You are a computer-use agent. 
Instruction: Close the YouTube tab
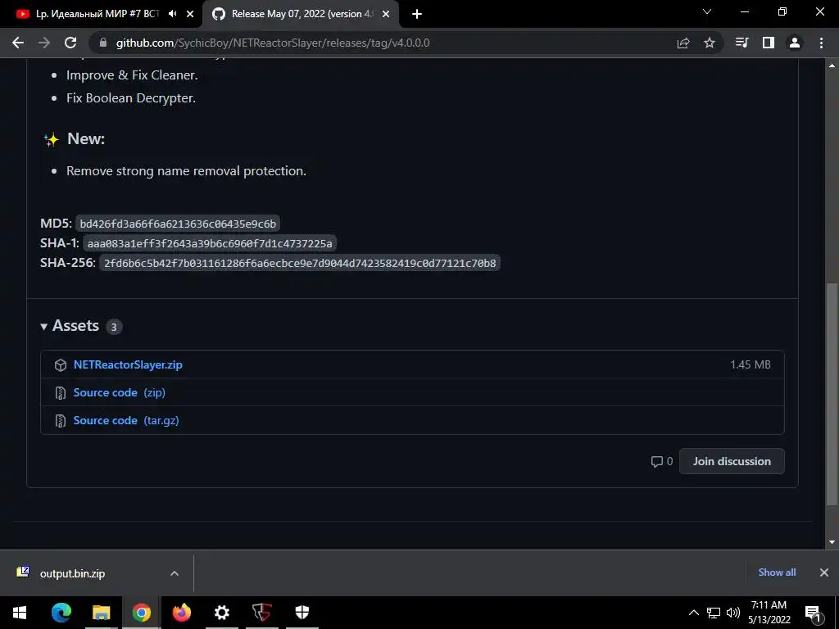190,14
